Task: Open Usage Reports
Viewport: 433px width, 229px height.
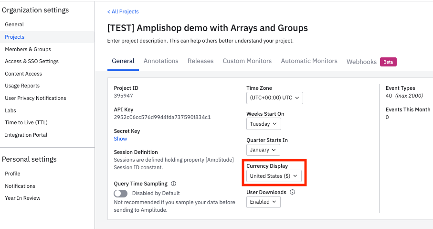Action: point(22,86)
